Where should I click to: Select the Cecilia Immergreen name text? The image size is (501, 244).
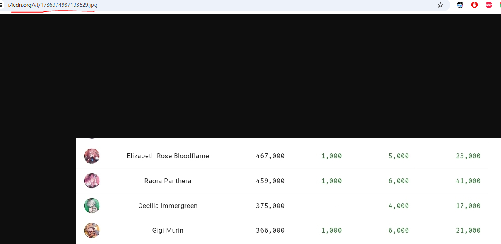[168, 206]
